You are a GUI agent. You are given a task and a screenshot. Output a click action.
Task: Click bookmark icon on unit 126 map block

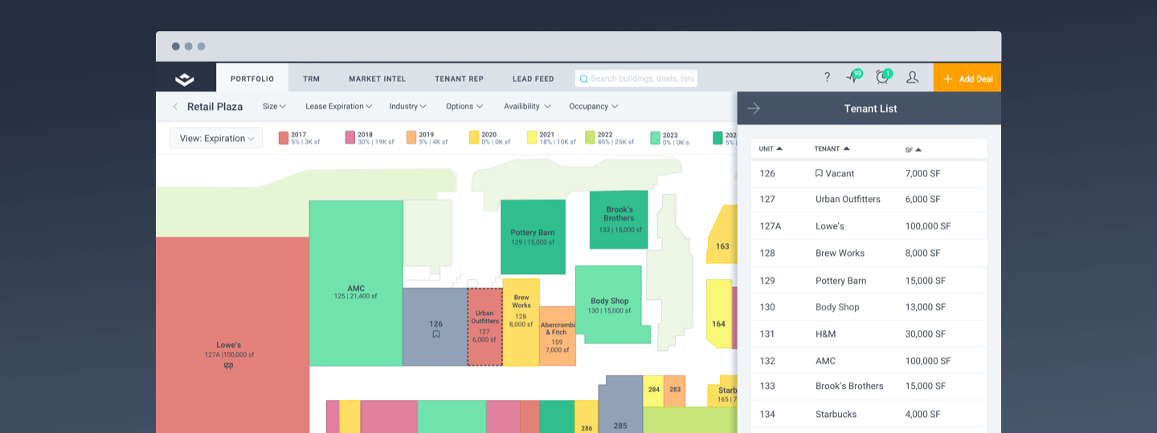click(x=435, y=334)
